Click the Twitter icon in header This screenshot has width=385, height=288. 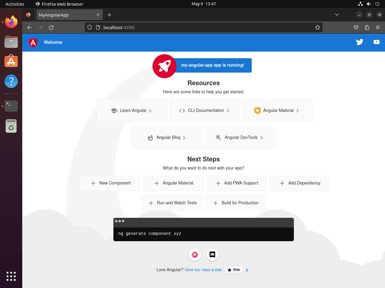coord(359,42)
